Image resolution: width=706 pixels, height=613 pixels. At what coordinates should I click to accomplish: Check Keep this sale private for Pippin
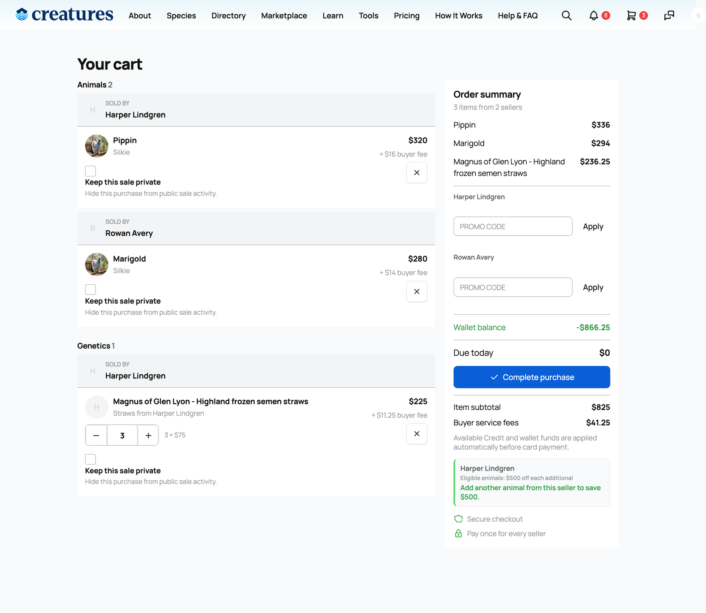(x=90, y=171)
